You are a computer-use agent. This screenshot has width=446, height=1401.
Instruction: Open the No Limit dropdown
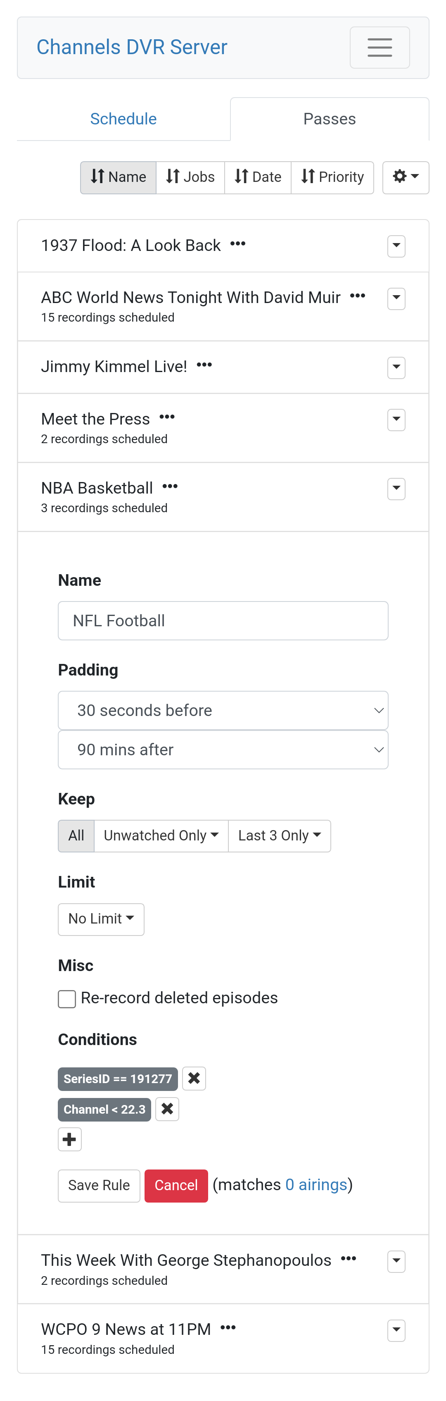click(x=101, y=919)
